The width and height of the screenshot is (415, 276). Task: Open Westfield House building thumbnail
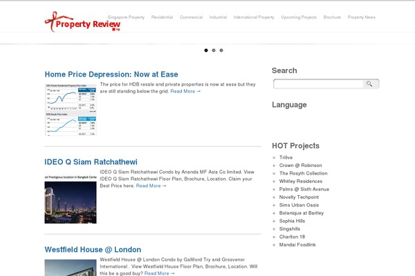point(71,268)
